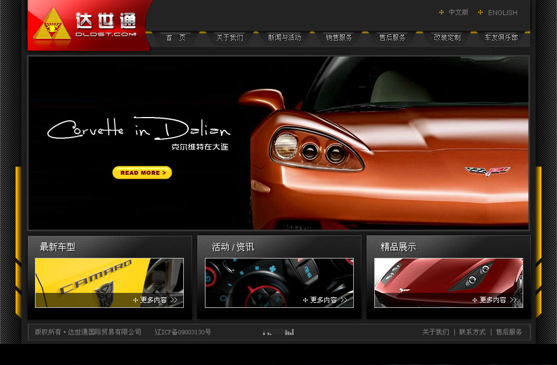
Task: Click the Corvette emblem on the banner
Action: (x=487, y=171)
